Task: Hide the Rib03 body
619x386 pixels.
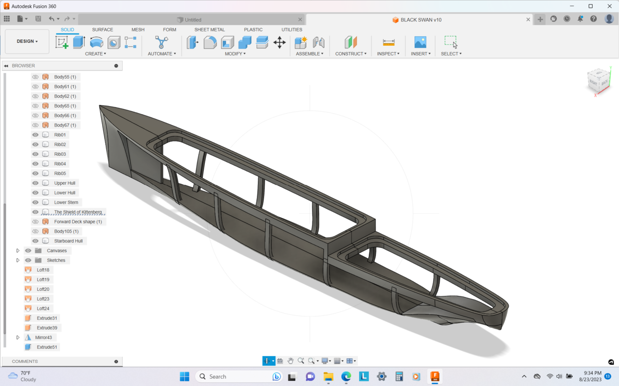Action: tap(36, 154)
